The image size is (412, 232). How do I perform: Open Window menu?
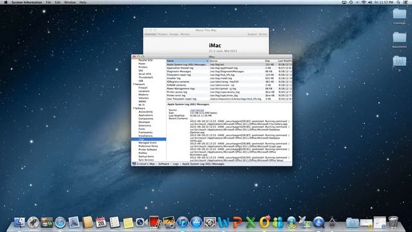click(x=70, y=2)
